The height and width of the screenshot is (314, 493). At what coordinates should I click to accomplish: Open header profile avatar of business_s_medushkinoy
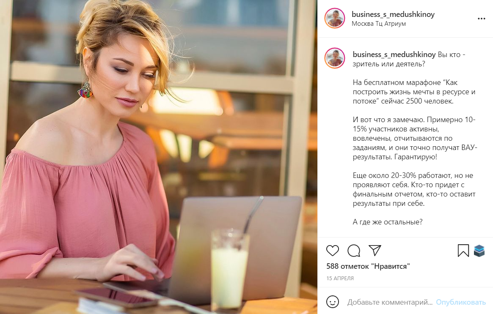335,18
